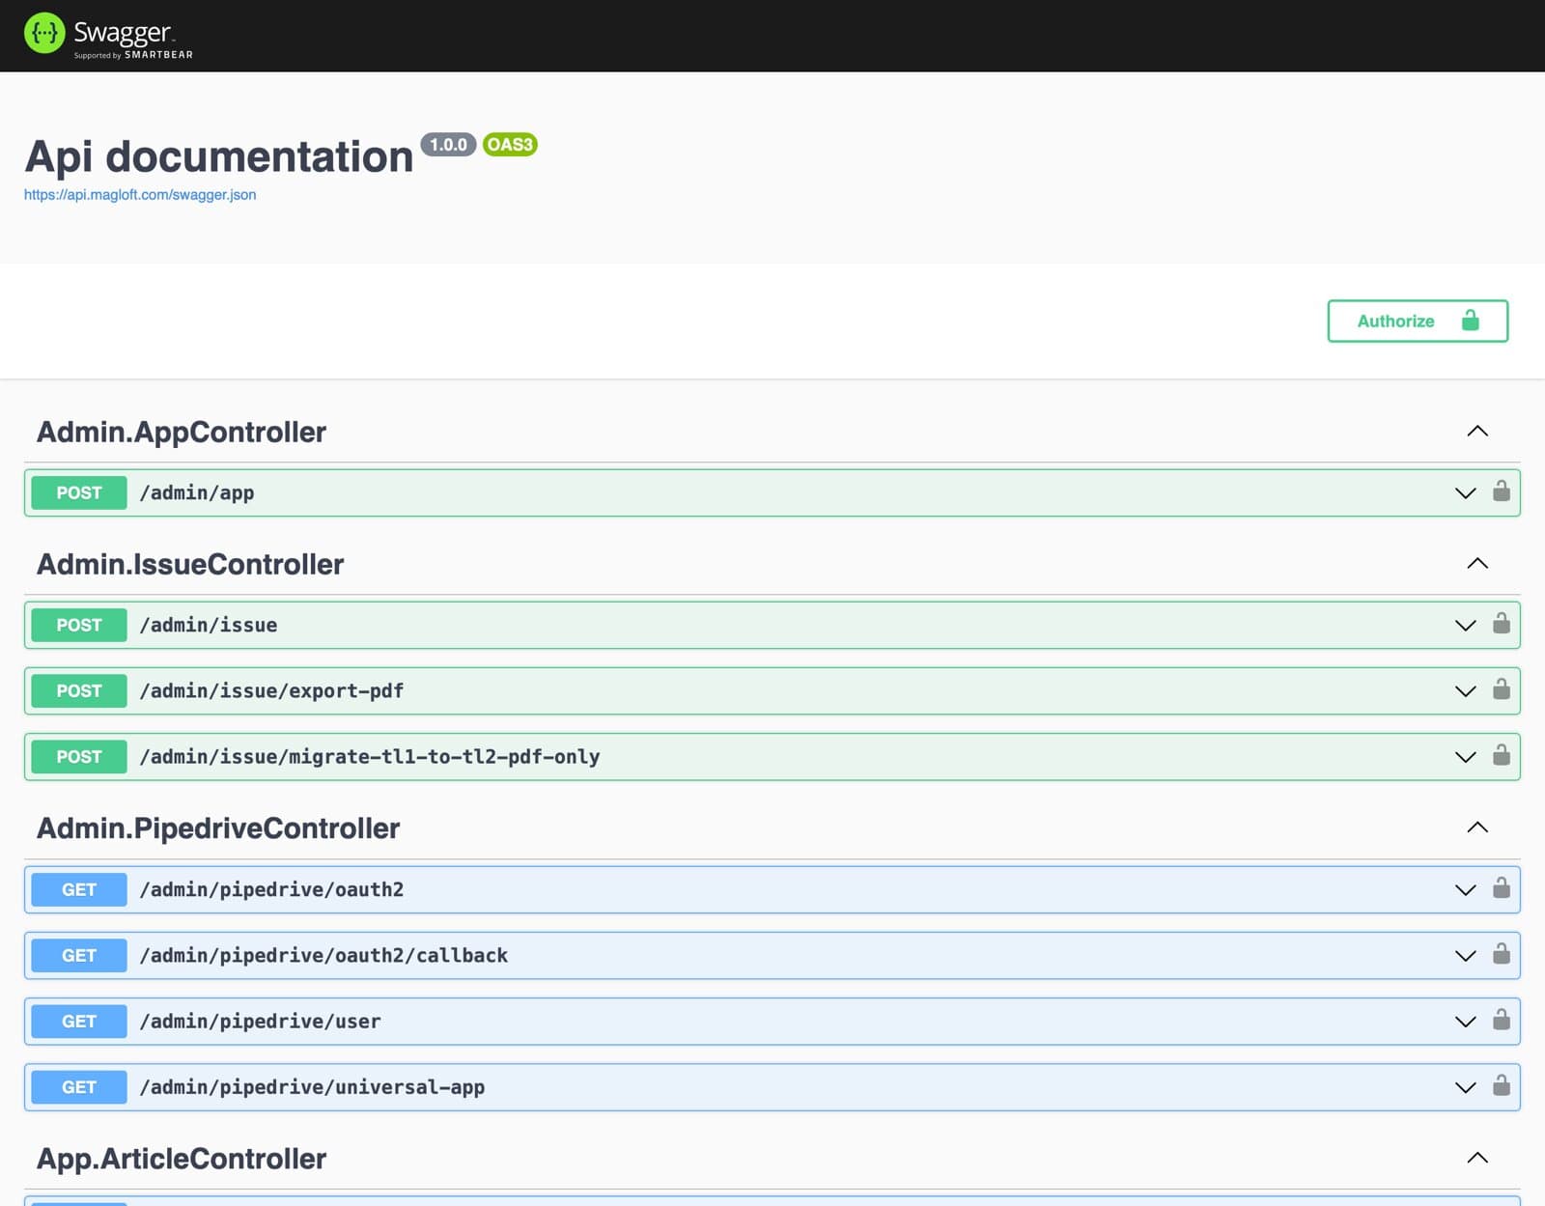Expand the migrate-tl1-to-tl2-pdf-only chevron
1545x1206 pixels.
[x=1465, y=757]
